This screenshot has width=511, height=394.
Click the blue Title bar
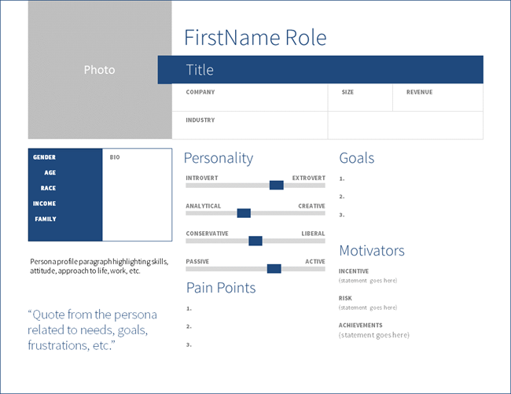[x=320, y=70]
